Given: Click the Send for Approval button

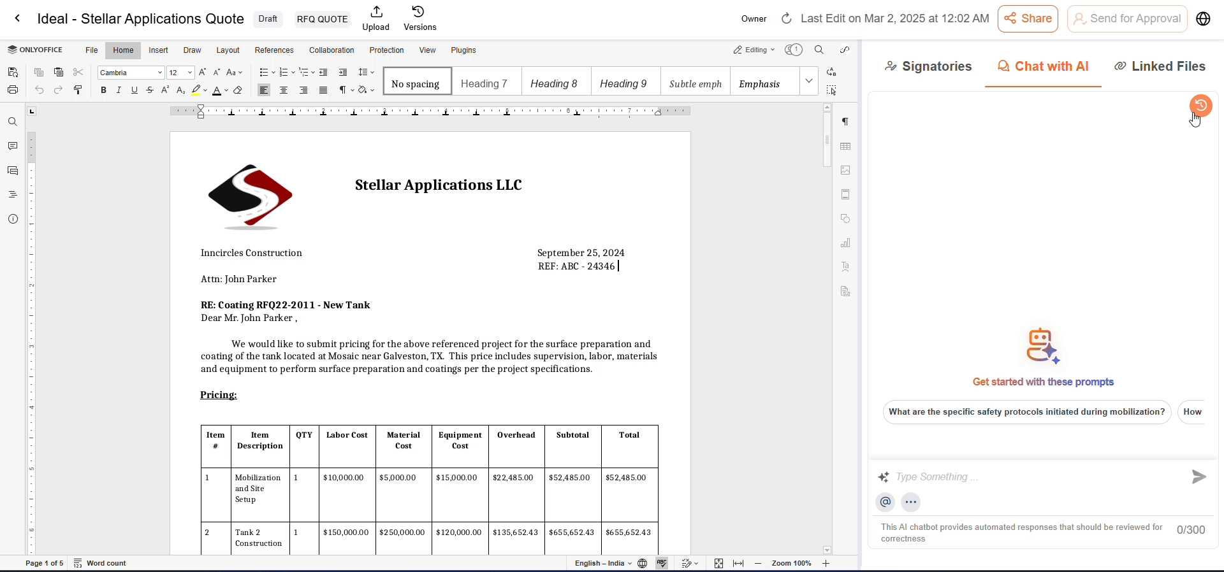Looking at the screenshot, I should coord(1127,19).
